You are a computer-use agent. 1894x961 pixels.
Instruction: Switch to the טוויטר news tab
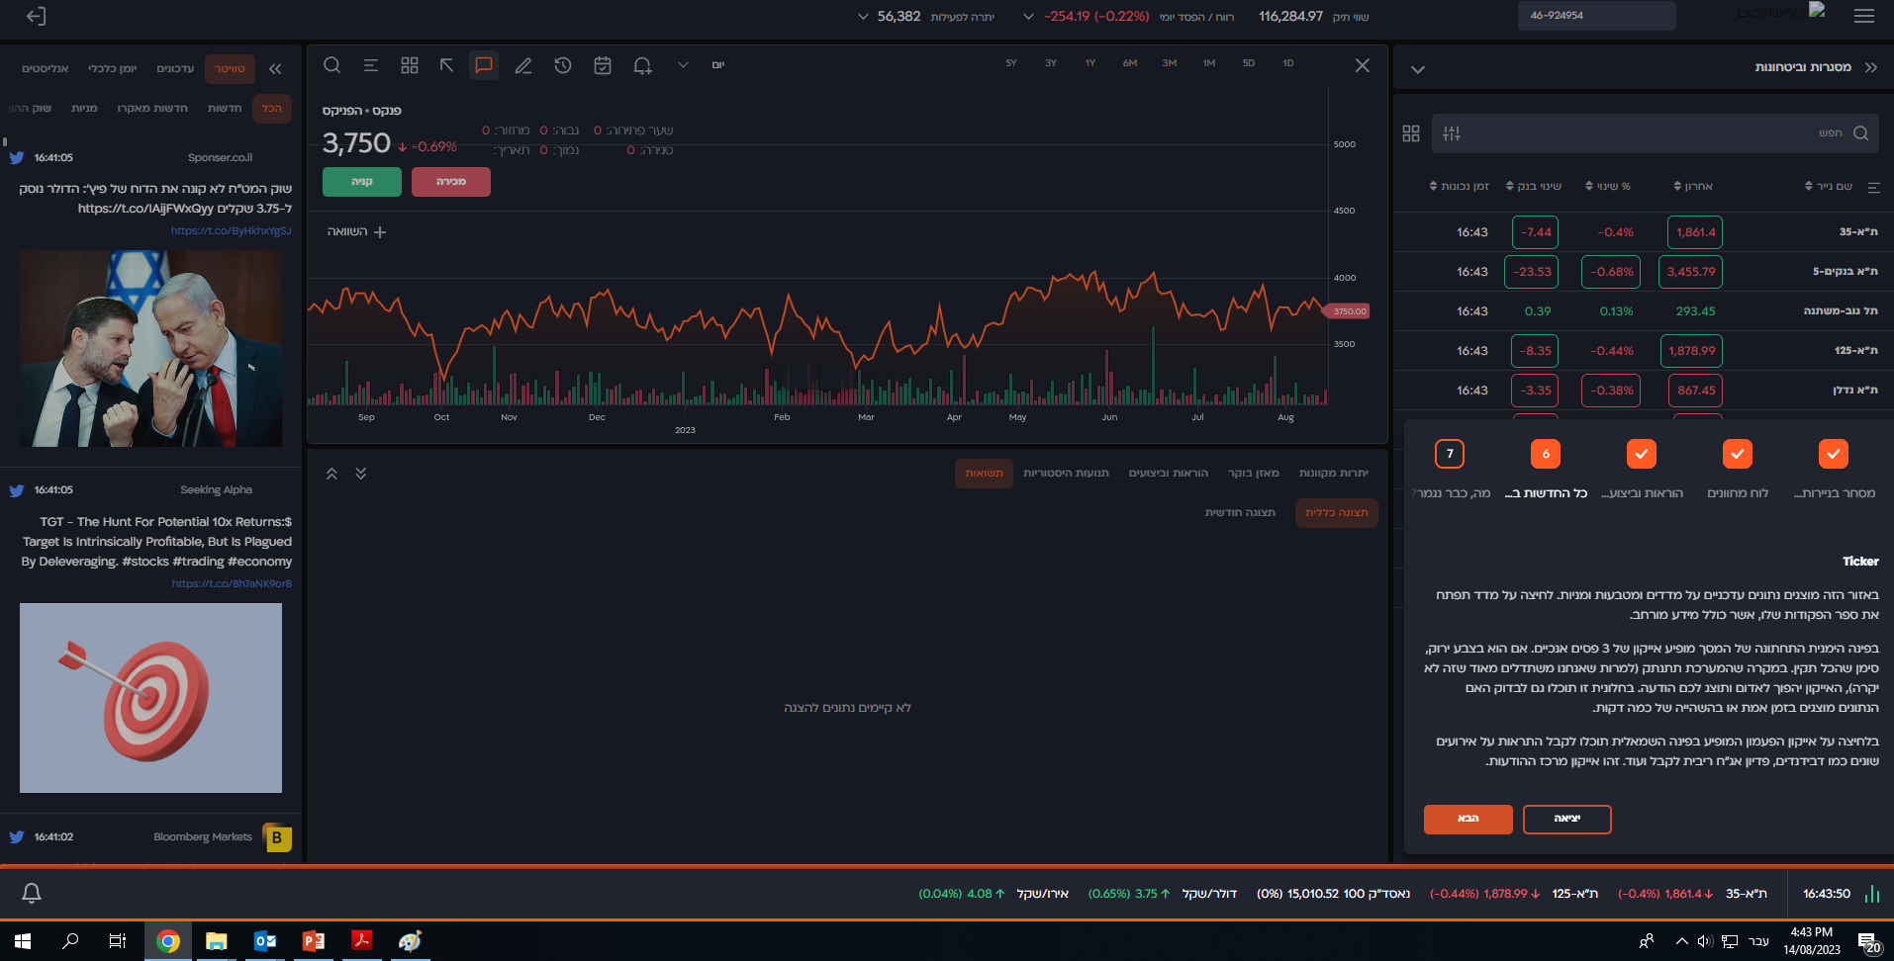[x=230, y=69]
